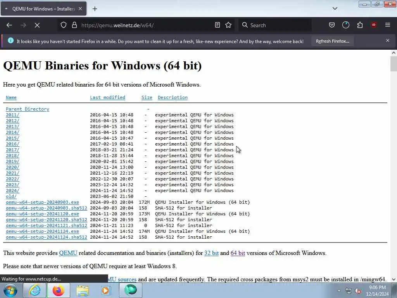Image resolution: width=397 pixels, height=298 pixels.
Task: Follow the 32 bit link
Action: point(211,253)
